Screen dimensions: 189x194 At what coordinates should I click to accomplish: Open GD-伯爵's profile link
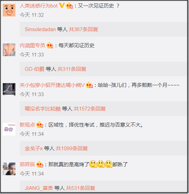35,69
